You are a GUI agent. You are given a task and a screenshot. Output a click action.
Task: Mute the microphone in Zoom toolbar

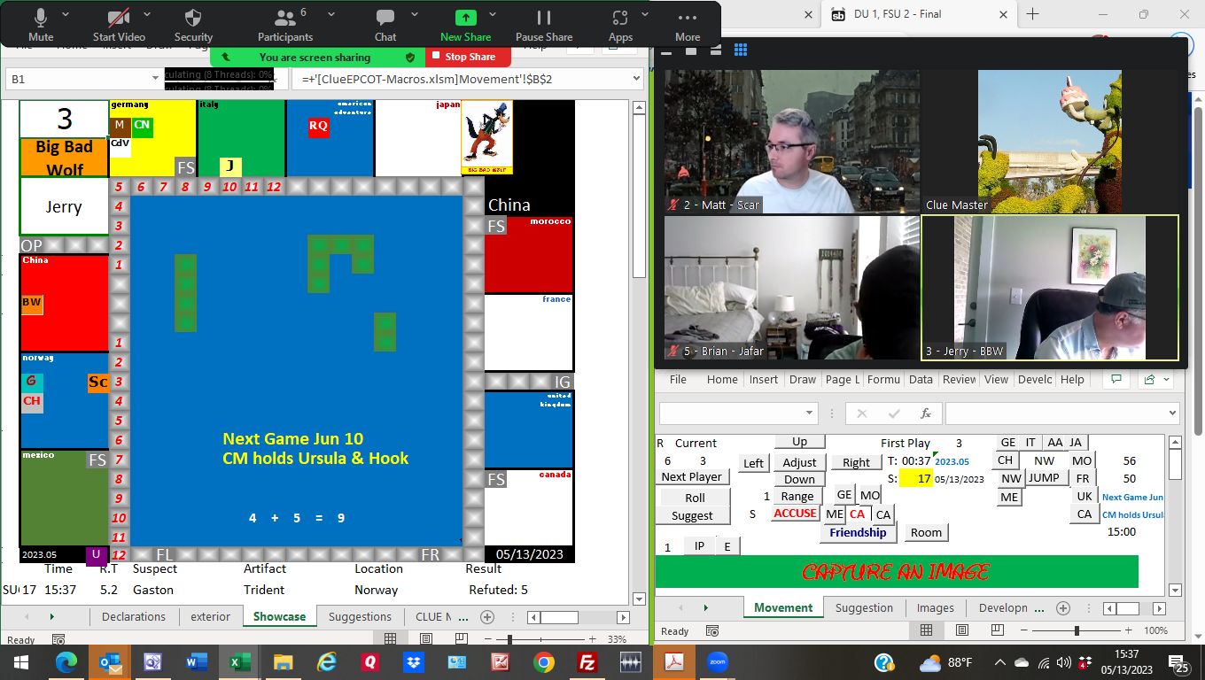pos(41,25)
